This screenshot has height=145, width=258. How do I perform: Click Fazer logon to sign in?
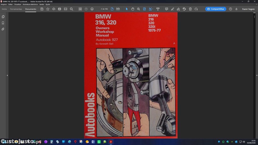248,9
